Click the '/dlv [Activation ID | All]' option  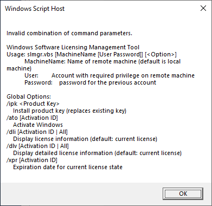(37, 146)
